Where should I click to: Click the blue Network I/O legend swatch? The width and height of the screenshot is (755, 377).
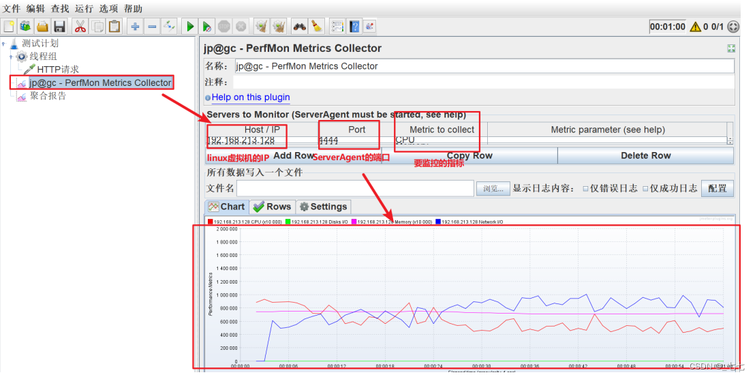[x=438, y=222]
